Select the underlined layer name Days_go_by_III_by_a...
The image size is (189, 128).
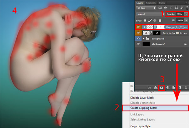tap(175, 33)
